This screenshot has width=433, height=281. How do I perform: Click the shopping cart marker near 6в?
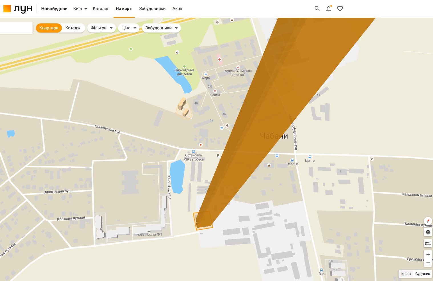[x=222, y=128]
